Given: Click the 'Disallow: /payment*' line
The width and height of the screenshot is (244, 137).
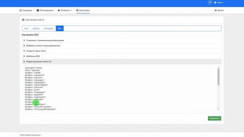Looking at the screenshot, I should [x=34, y=95].
